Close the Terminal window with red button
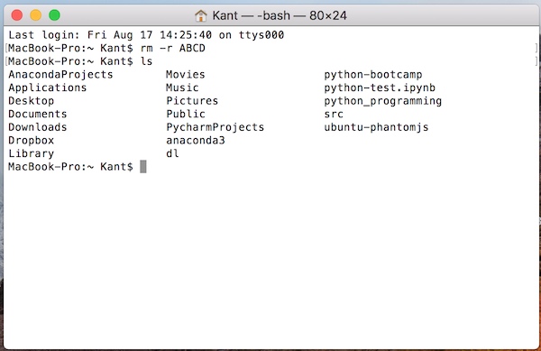Viewport: 541px width, 351px height. 17,15
